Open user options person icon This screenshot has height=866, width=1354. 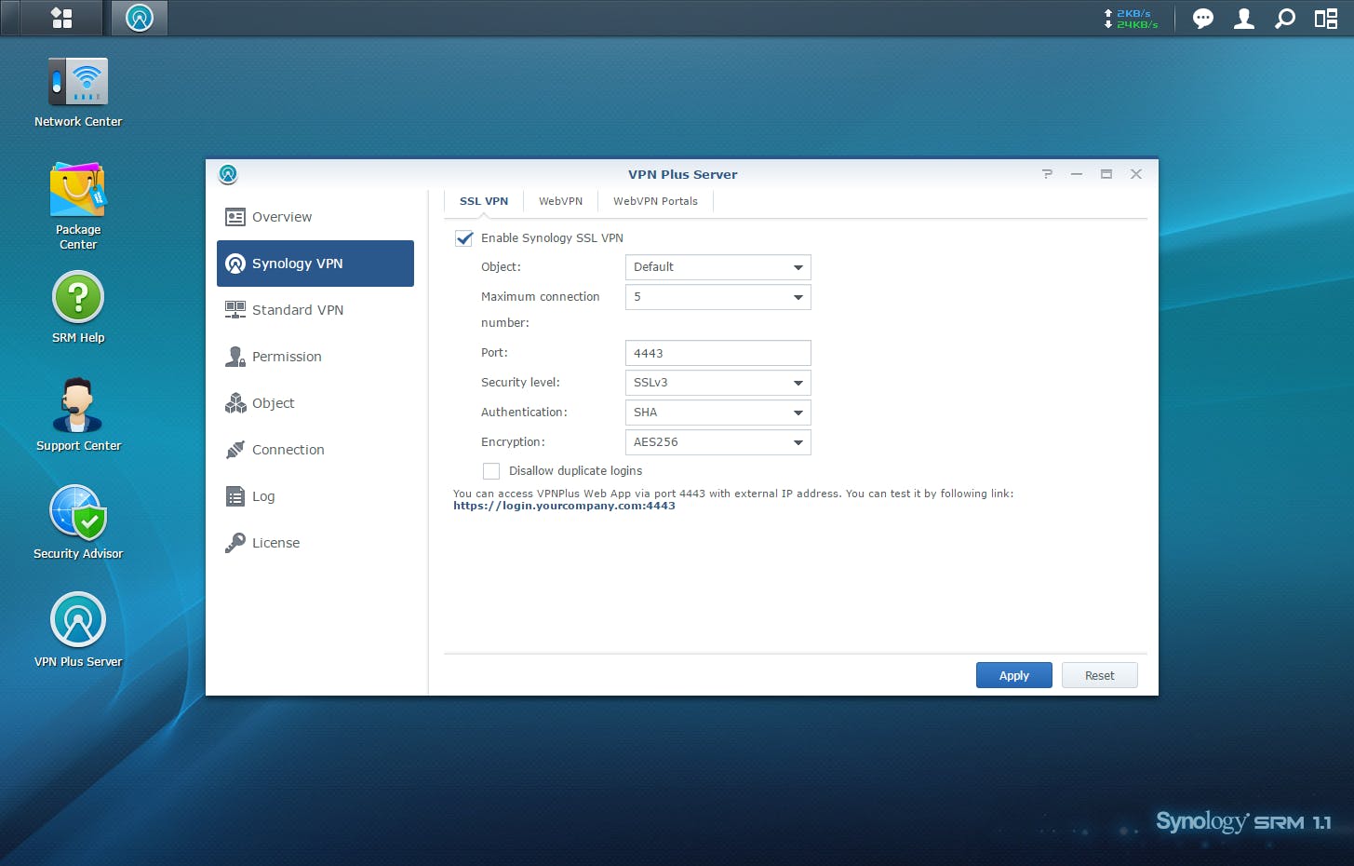pos(1244,19)
